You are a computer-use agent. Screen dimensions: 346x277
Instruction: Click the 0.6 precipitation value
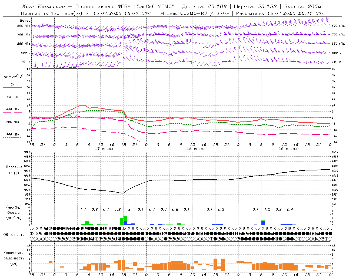coord(175,210)
